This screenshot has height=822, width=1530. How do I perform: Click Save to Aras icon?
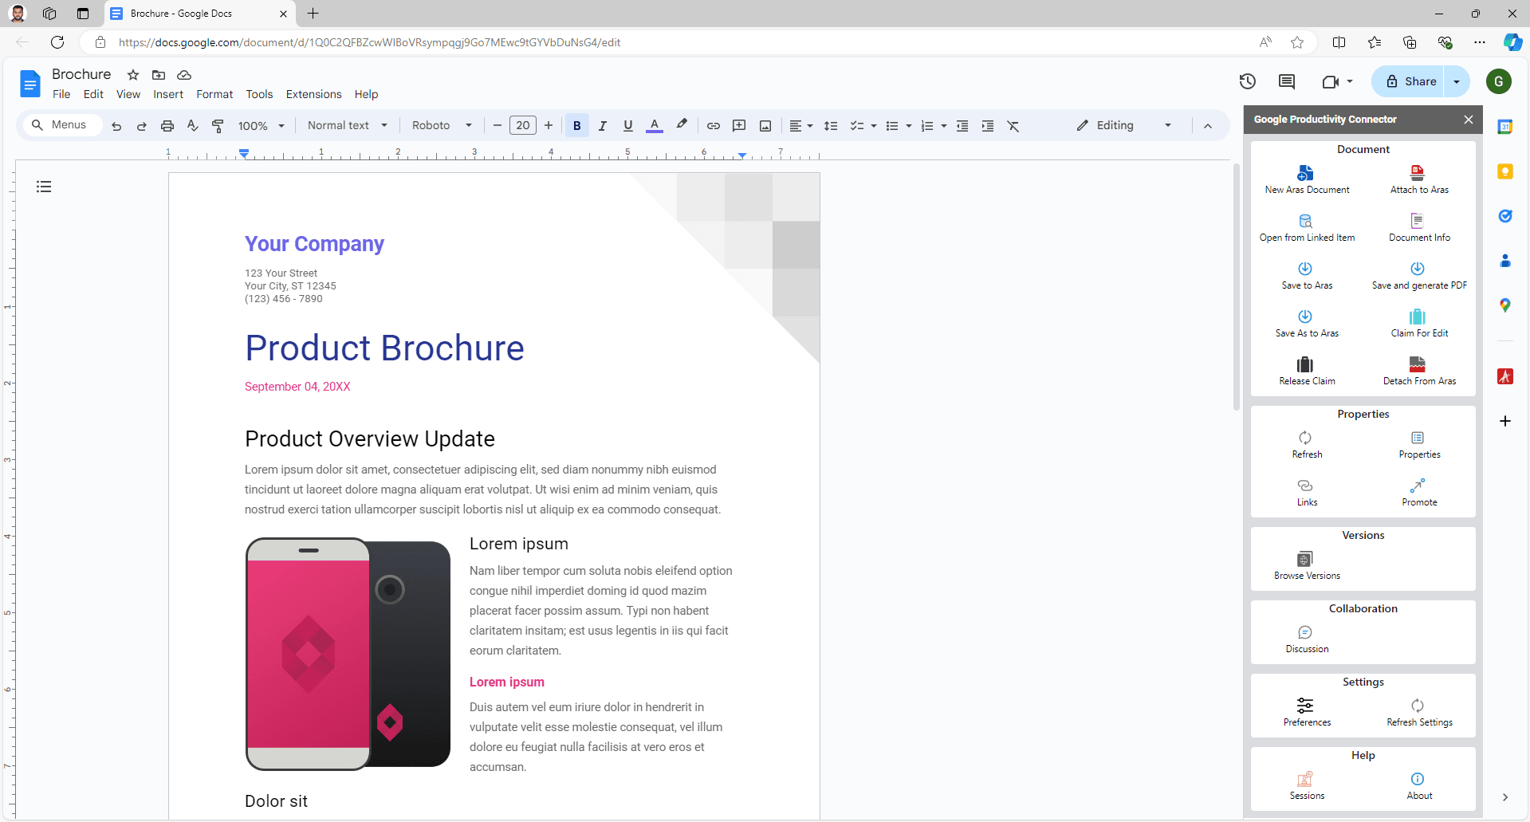pyautogui.click(x=1305, y=269)
